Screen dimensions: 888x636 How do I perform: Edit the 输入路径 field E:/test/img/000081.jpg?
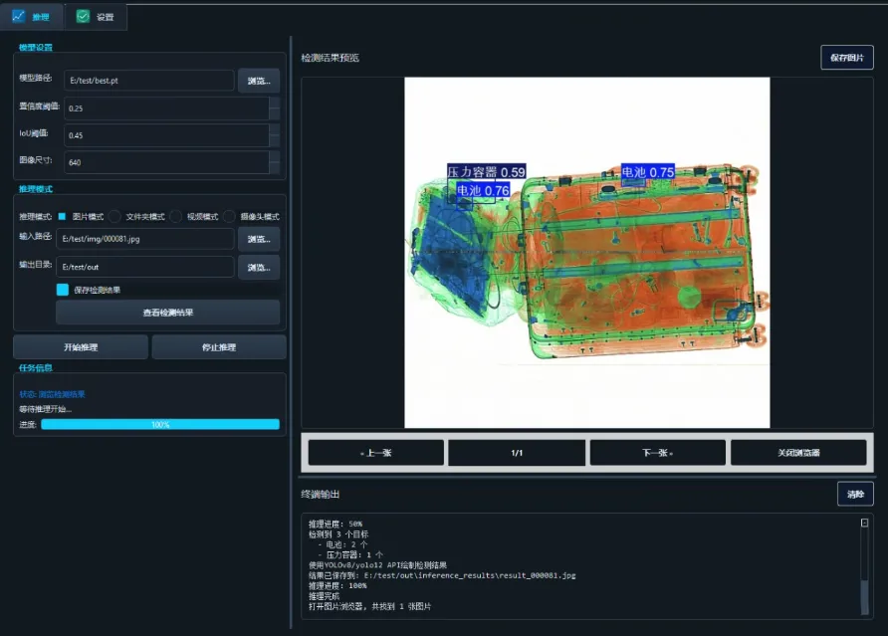[x=145, y=239]
